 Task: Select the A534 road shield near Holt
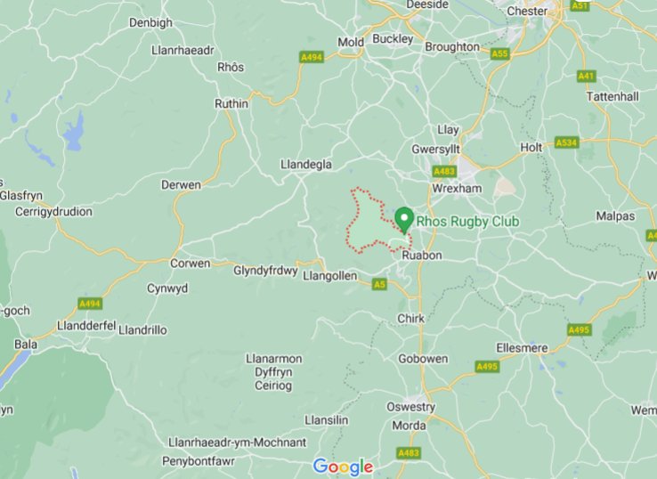point(566,143)
